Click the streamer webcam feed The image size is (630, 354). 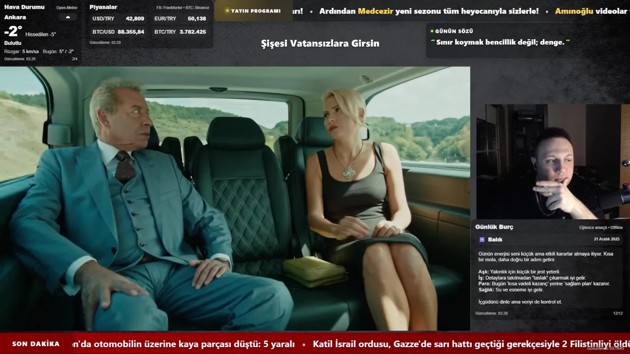point(553,162)
